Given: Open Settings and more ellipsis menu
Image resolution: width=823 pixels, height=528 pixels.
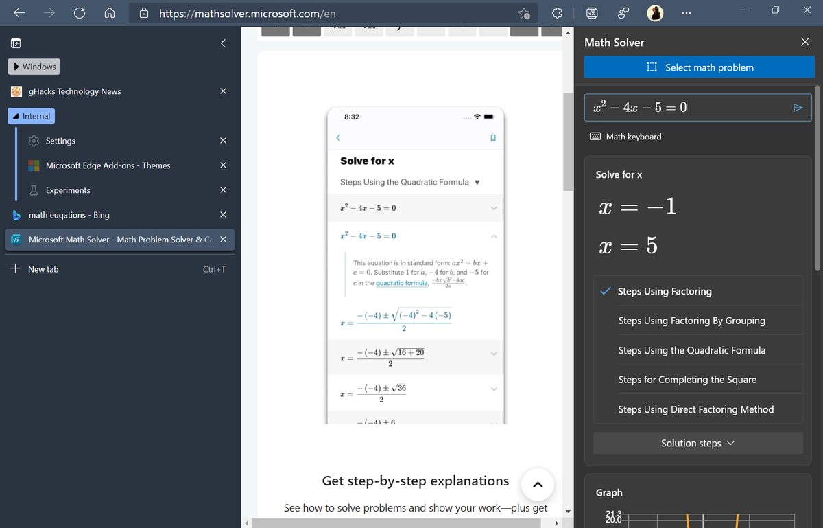Looking at the screenshot, I should (687, 13).
